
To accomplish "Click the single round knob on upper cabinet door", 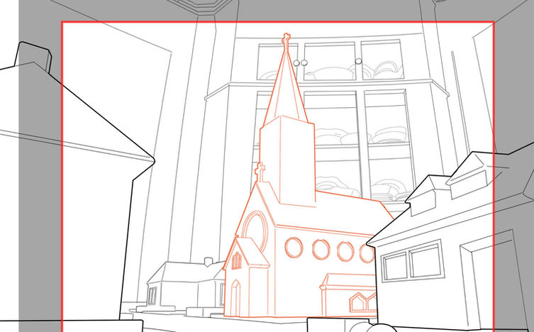I will (358, 61).
